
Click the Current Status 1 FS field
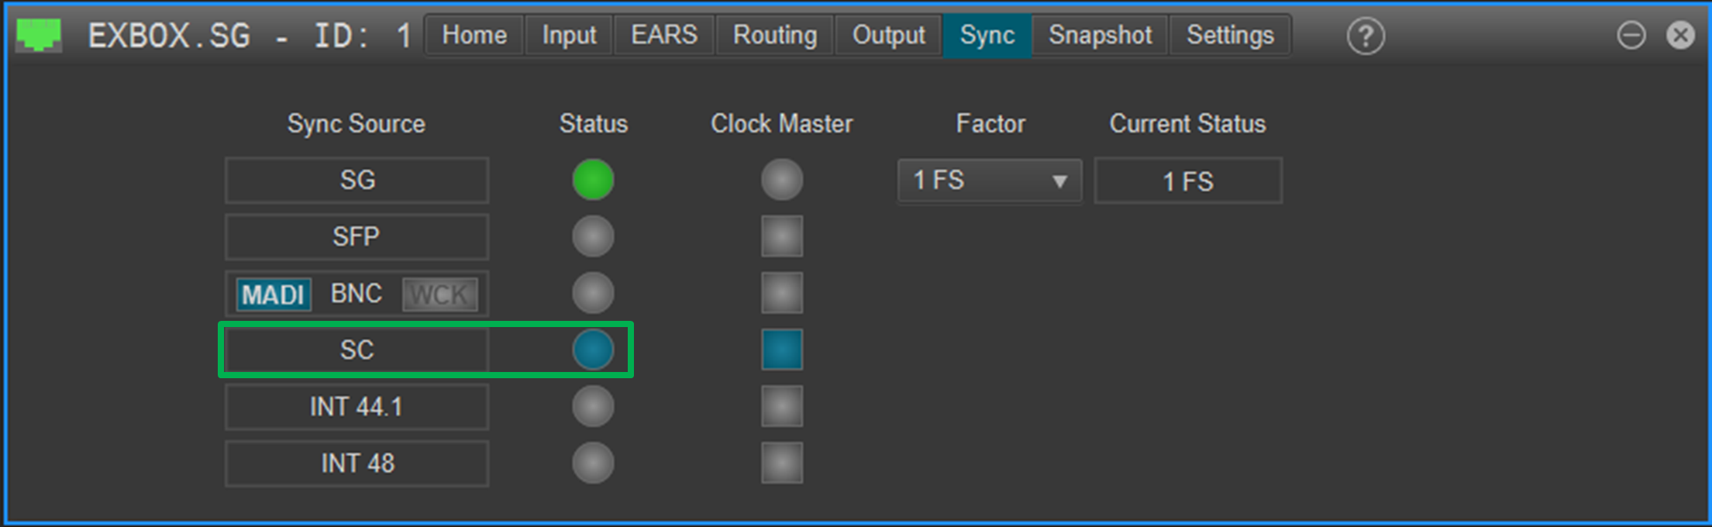click(1187, 181)
